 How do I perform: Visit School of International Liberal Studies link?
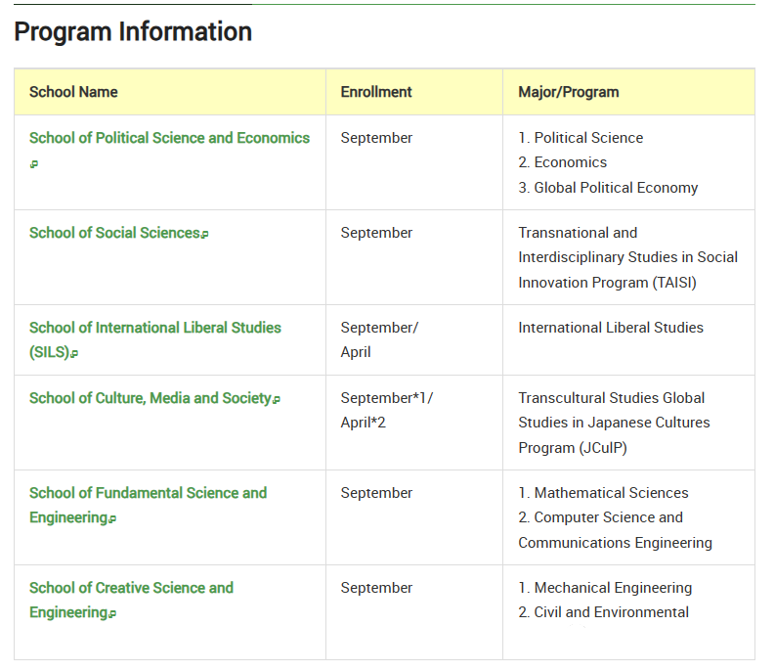coord(154,328)
